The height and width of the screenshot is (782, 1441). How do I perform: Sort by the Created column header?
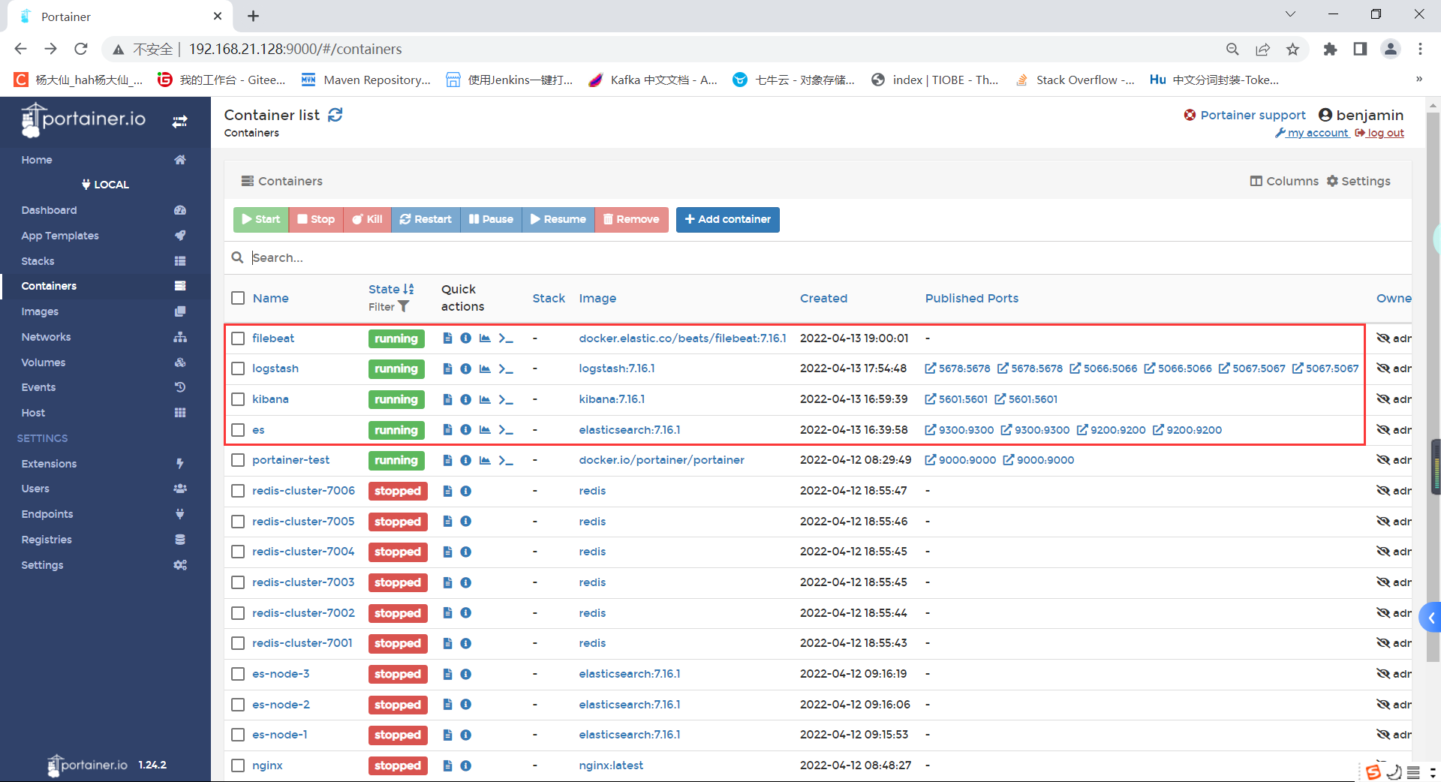click(823, 298)
